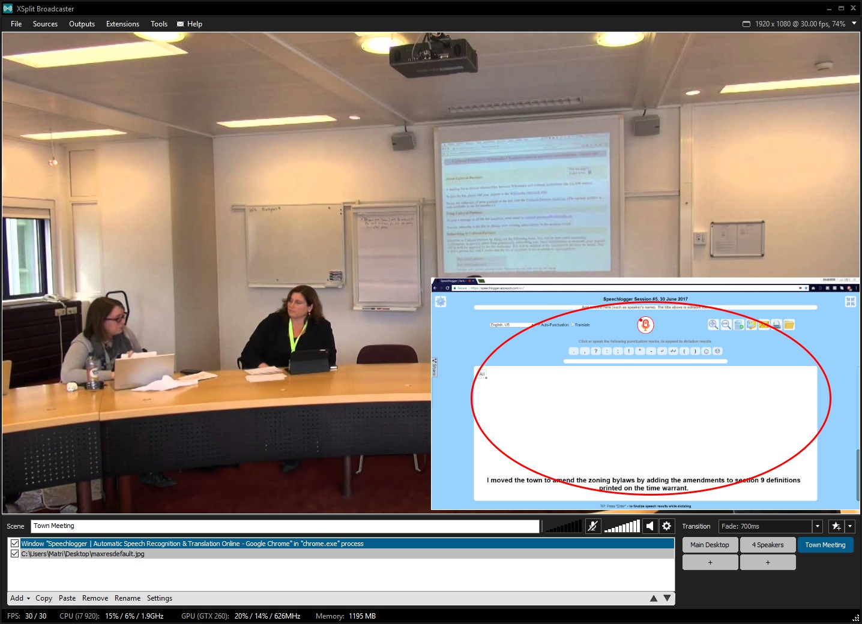
Task: Click the speaker volume icon
Action: 650,526
